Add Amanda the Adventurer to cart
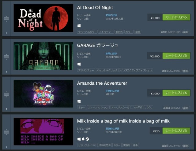Screen dimensions: 196x151 click(176, 93)
